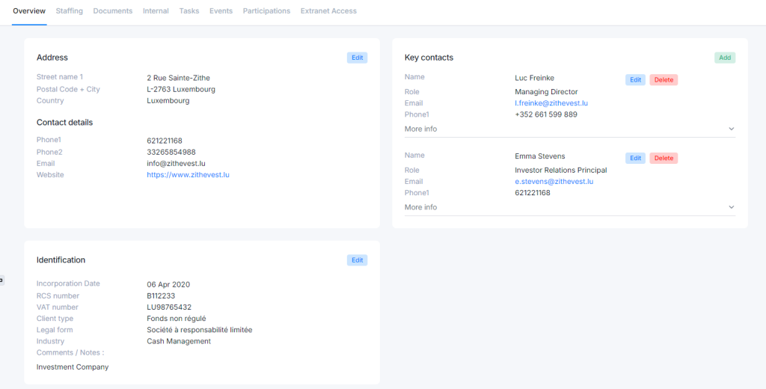This screenshot has height=389, width=766.
Task: Edit the Address section
Action: click(x=357, y=58)
